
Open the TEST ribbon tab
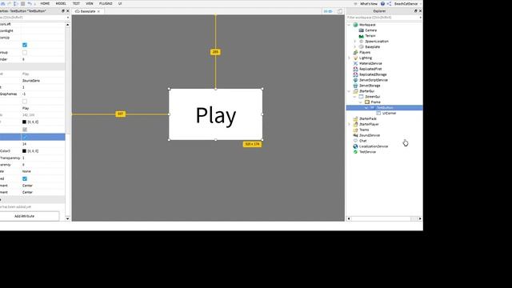click(x=76, y=3)
